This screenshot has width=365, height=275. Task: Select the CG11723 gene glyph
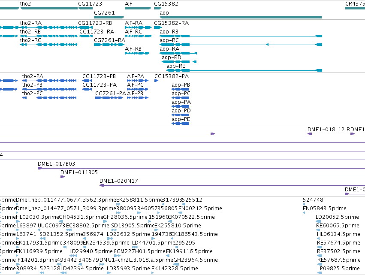85,8
